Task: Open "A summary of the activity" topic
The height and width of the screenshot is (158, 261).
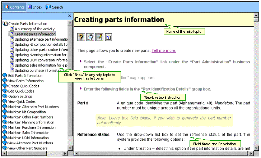Action: point(34,29)
